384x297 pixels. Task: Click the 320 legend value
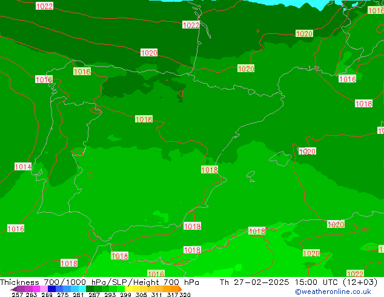point(185,295)
